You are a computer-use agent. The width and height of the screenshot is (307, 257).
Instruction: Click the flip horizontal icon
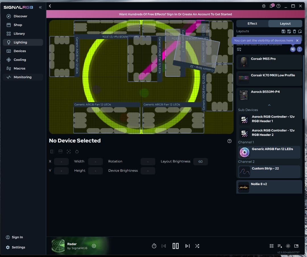pyautogui.click(x=52, y=152)
